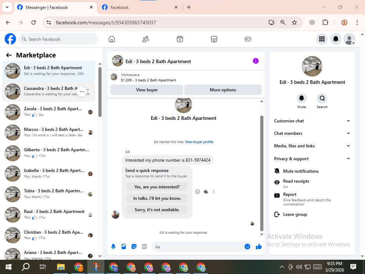Screen dimensions: 365x274
Task: Choose a sticker icon in composer
Action: (134, 247)
